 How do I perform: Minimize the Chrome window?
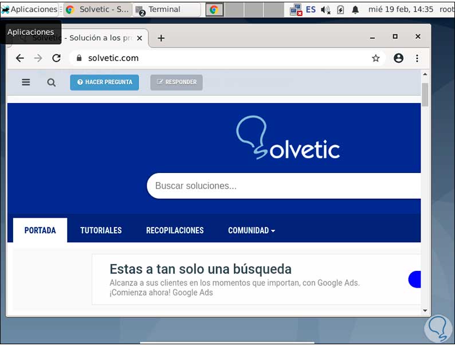372,37
